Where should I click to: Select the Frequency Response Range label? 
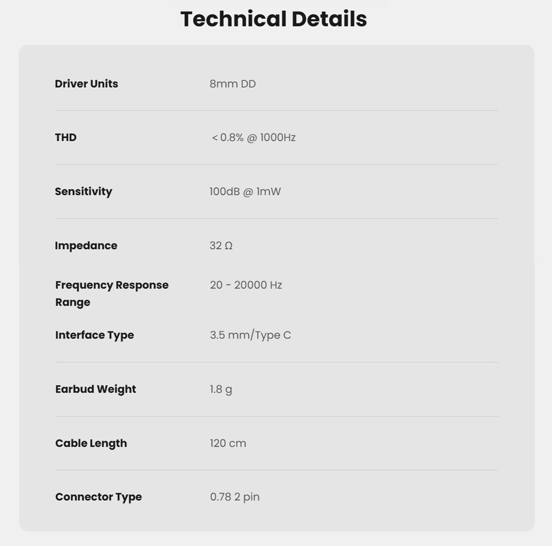(112, 294)
